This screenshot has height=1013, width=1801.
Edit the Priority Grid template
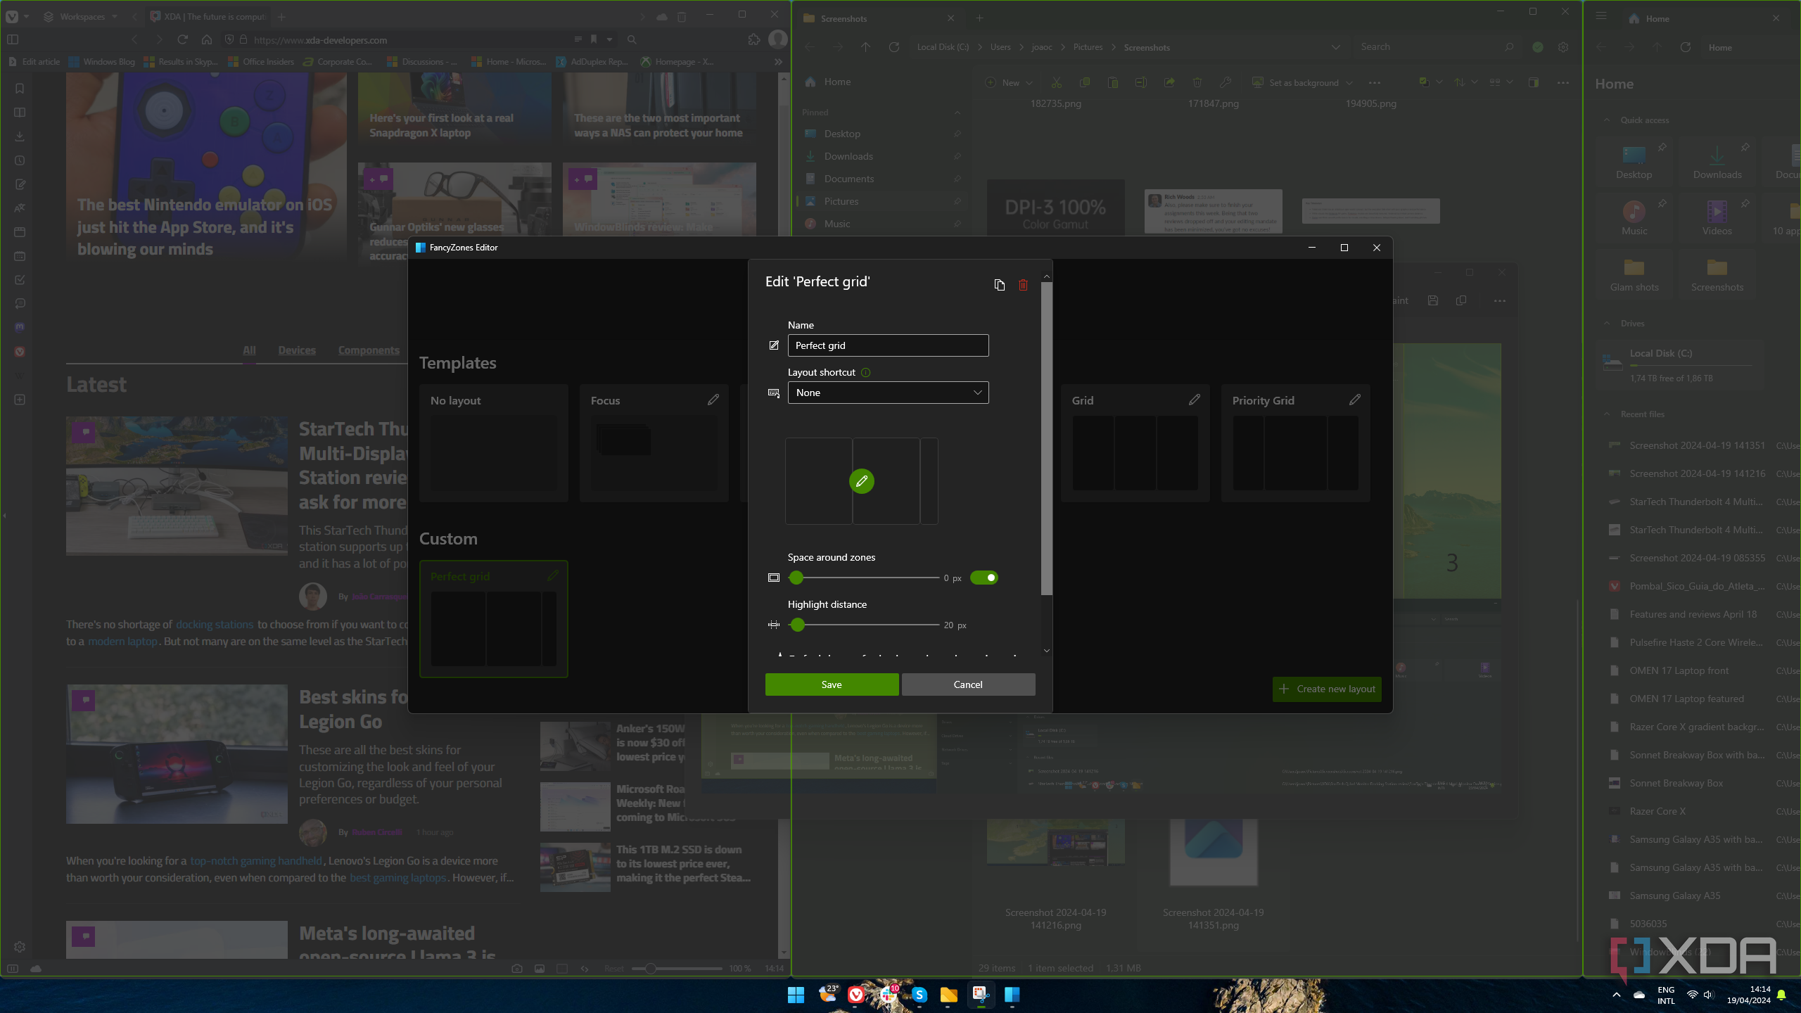1355,400
